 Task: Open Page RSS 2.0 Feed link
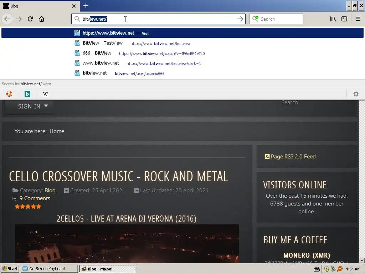(x=293, y=157)
